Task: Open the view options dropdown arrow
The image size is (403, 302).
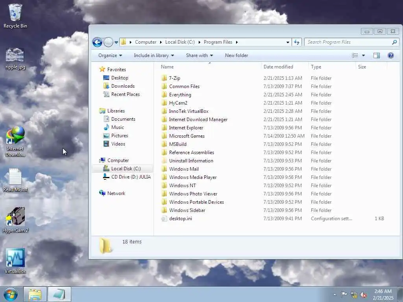Action: [363, 55]
